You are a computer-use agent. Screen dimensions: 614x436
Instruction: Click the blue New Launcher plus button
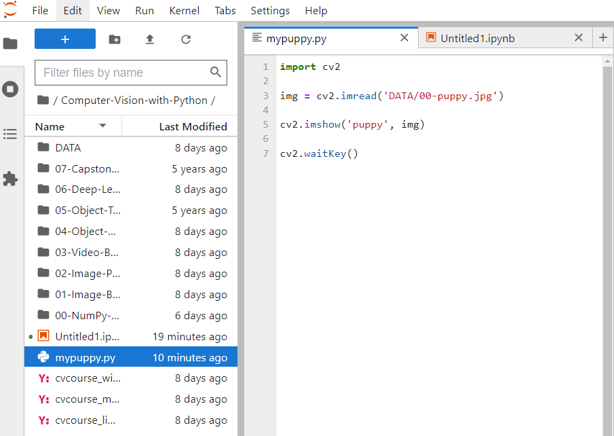(x=65, y=39)
